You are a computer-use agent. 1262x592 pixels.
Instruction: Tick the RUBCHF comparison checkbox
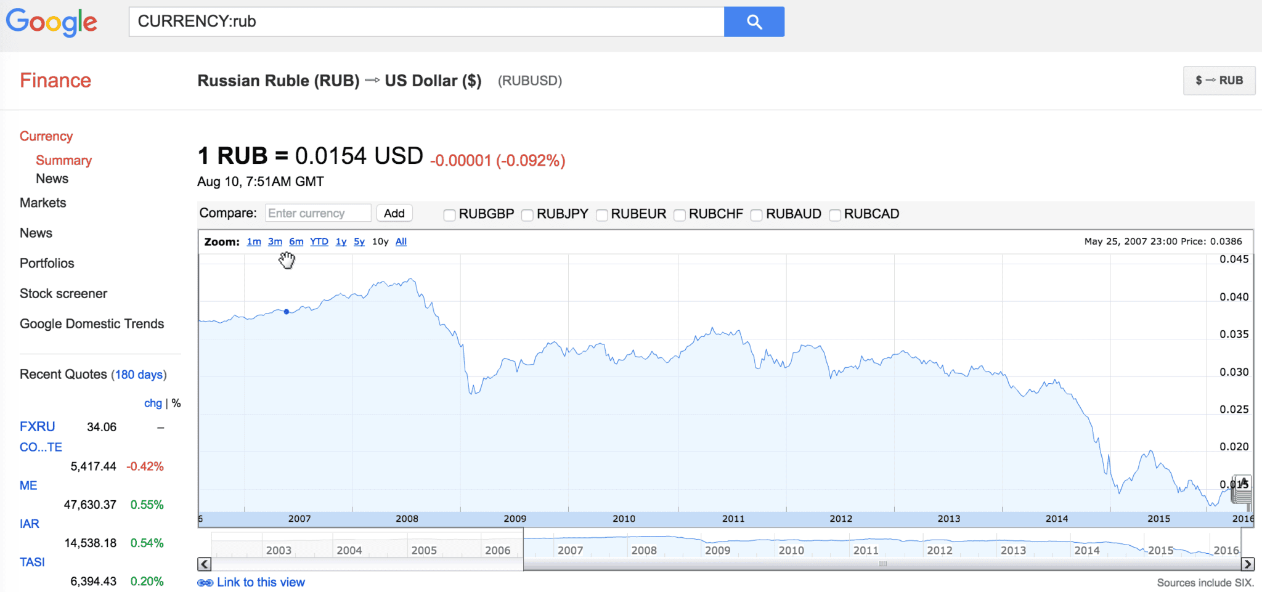click(679, 214)
